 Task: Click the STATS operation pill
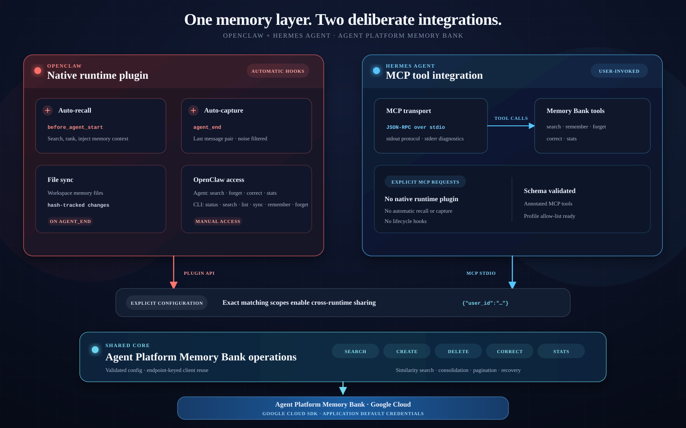click(561, 351)
